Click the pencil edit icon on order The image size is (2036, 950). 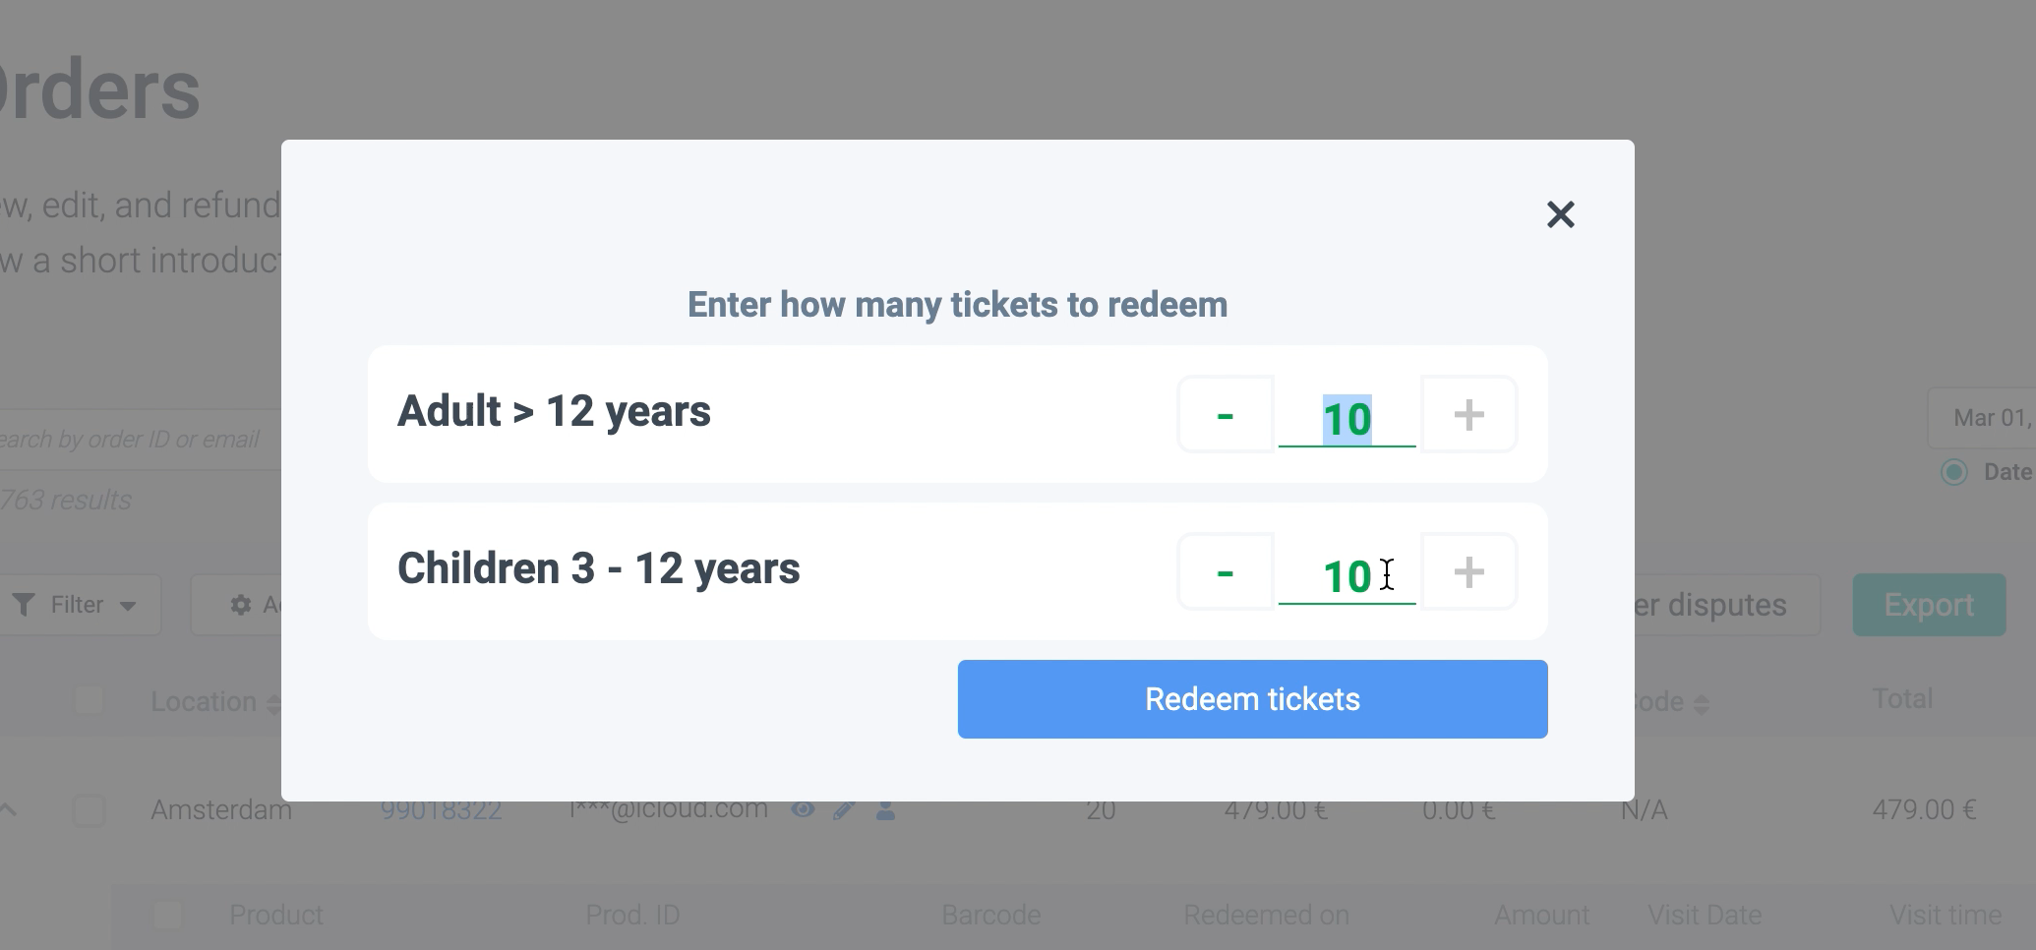[x=844, y=810]
